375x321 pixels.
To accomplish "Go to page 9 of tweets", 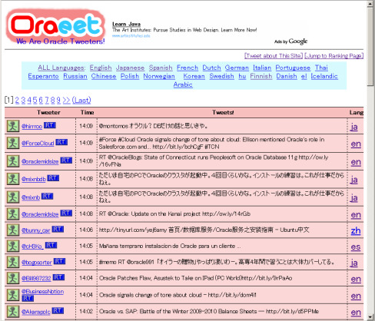I will click(58, 100).
